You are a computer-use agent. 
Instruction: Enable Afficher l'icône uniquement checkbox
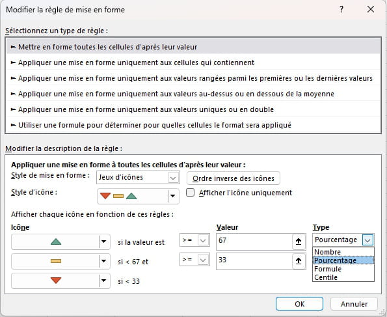(190, 193)
